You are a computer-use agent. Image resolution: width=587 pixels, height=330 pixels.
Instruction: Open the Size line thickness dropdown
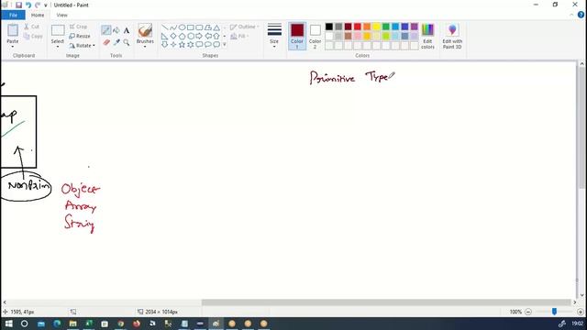(274, 36)
